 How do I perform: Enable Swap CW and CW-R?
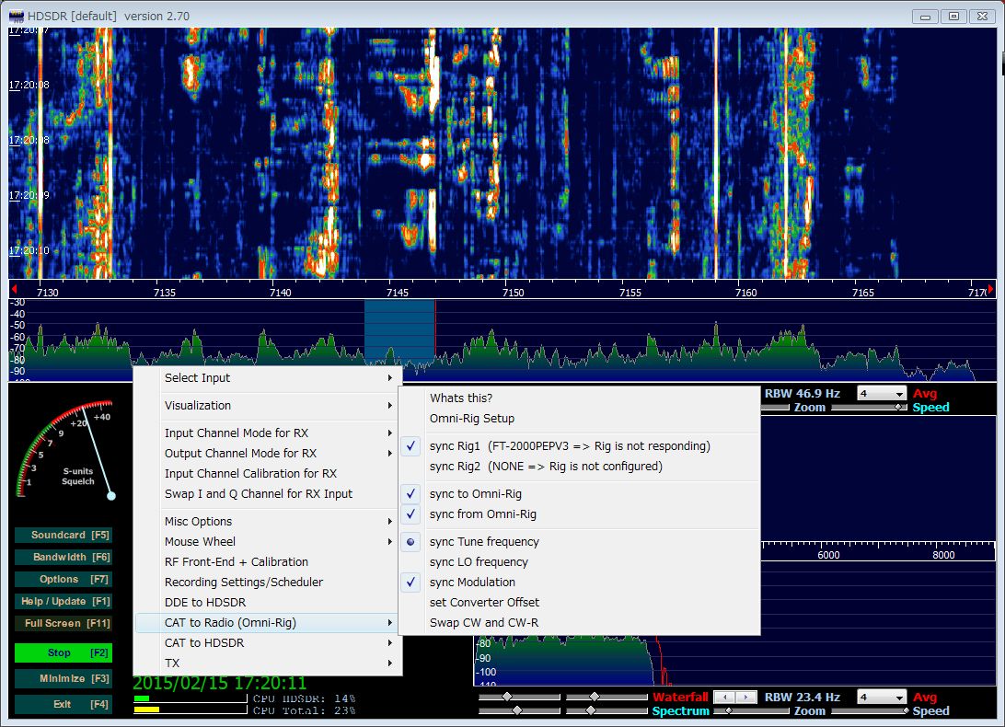tap(580, 622)
